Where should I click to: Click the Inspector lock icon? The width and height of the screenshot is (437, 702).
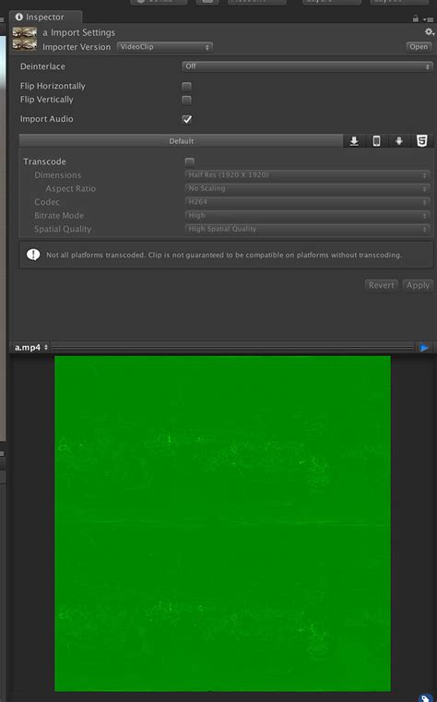point(416,18)
